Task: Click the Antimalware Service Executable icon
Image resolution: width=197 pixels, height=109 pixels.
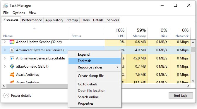Action: click(12, 58)
